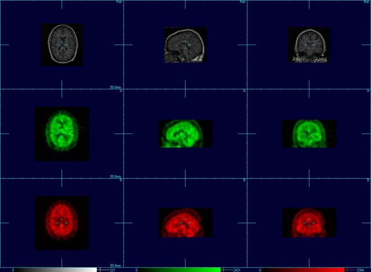
Task: Click the green axial PET brain image
Action: [61, 133]
